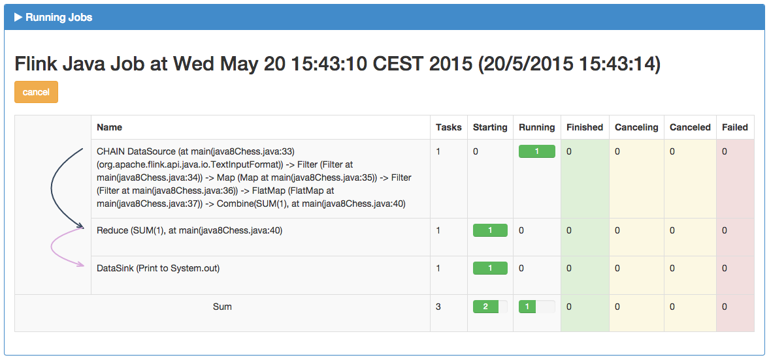Click the Finished column header
769x364 pixels.
pyautogui.click(x=585, y=127)
